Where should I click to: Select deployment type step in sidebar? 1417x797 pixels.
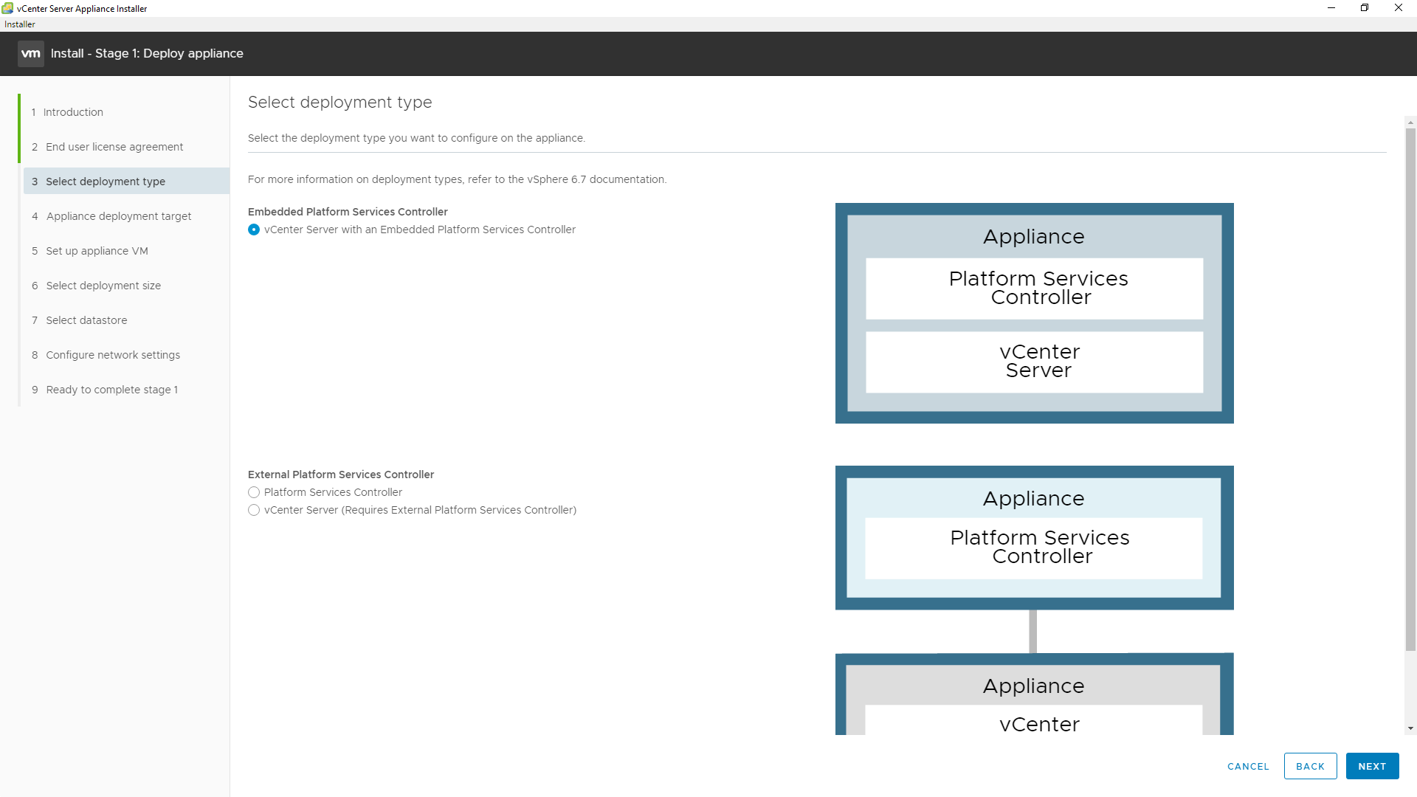[106, 182]
